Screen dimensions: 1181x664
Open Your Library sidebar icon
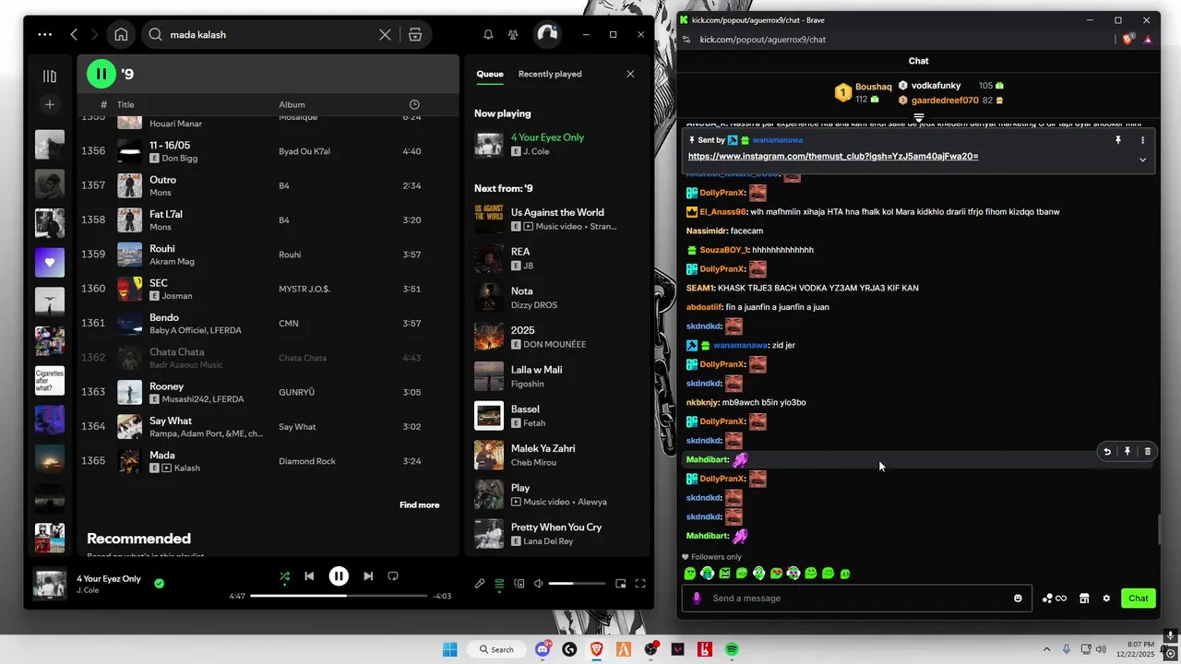click(50, 77)
